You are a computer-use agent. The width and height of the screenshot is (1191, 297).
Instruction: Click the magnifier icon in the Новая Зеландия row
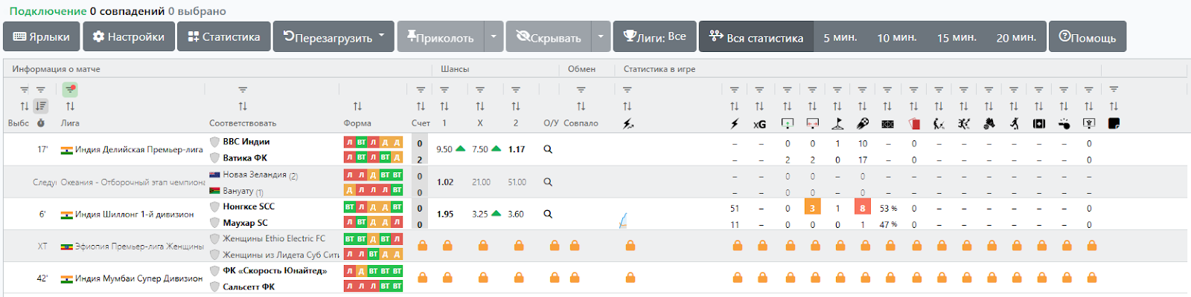[x=548, y=182]
